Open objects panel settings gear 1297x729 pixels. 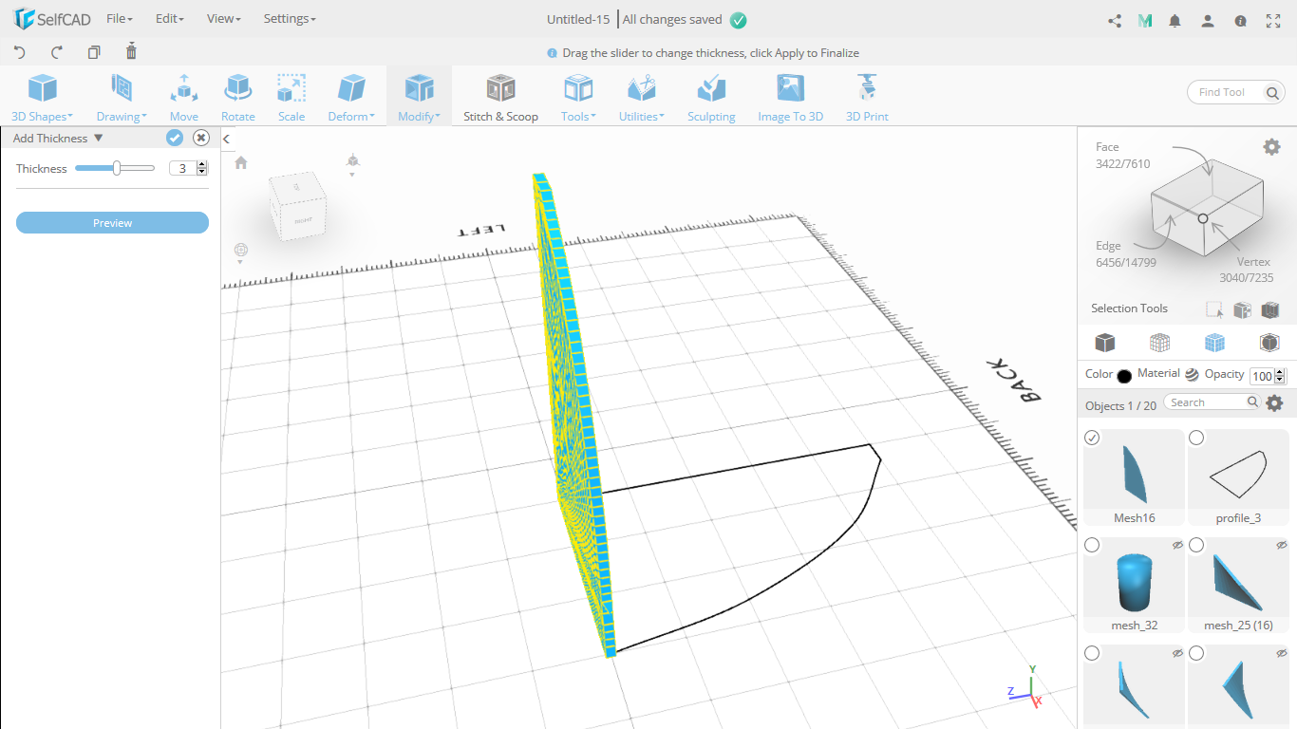coord(1274,403)
